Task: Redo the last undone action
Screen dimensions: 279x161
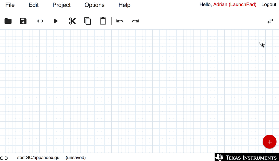Action: (135, 21)
